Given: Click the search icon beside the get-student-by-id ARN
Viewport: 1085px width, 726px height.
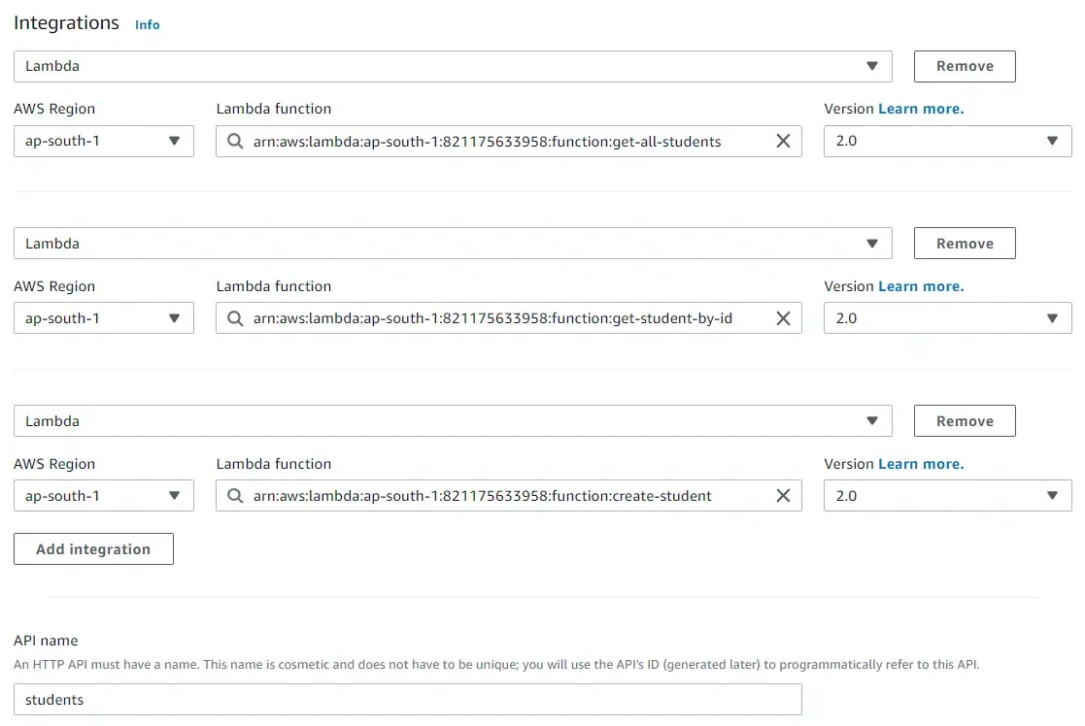Looking at the screenshot, I should [234, 317].
